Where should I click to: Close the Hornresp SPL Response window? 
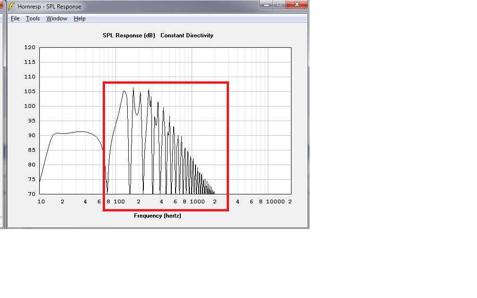[x=297, y=5]
